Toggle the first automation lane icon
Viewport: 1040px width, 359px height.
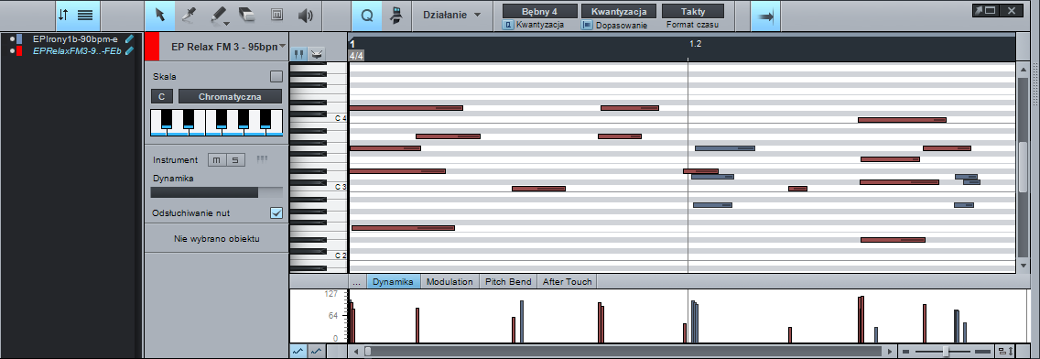tap(298, 351)
